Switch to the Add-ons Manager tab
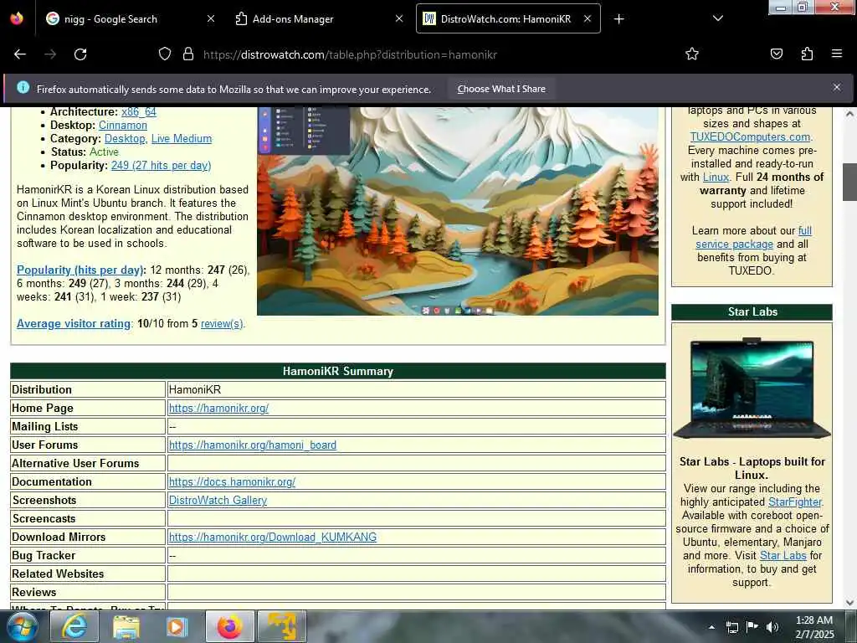857x643 pixels. [x=319, y=18]
